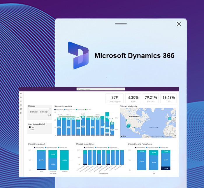
Task: Click the search magnifier icon
Action: (x=79, y=89)
